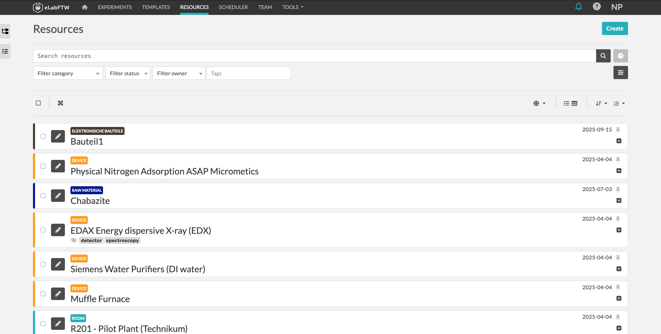Open the notifications bell
The height and width of the screenshot is (334, 661).
click(578, 6)
